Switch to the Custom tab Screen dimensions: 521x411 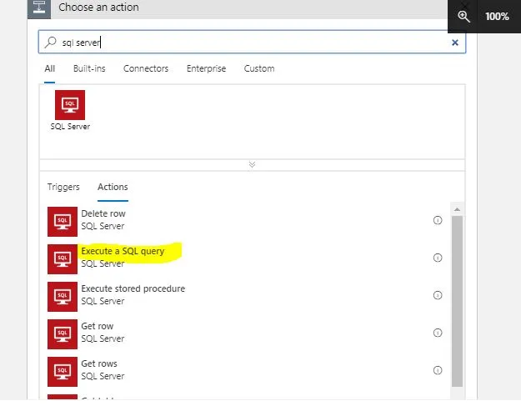[x=259, y=68]
